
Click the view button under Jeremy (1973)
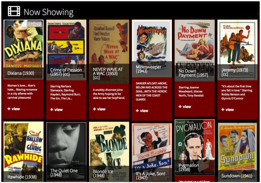click(x=227, y=109)
